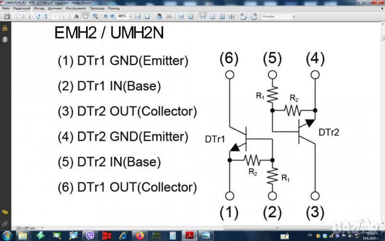Open Firefox from the taskbar

(140, 236)
